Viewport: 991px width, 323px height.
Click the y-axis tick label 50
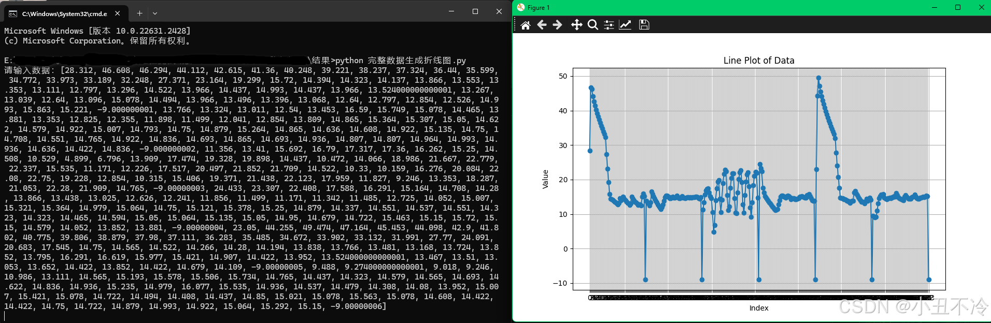coord(563,76)
